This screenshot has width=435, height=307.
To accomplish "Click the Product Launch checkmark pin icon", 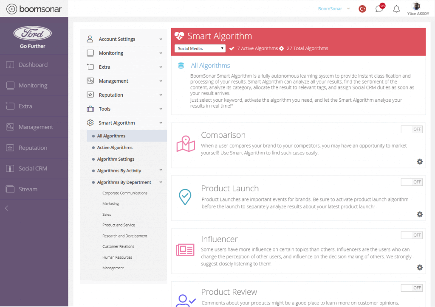I will (x=185, y=197).
